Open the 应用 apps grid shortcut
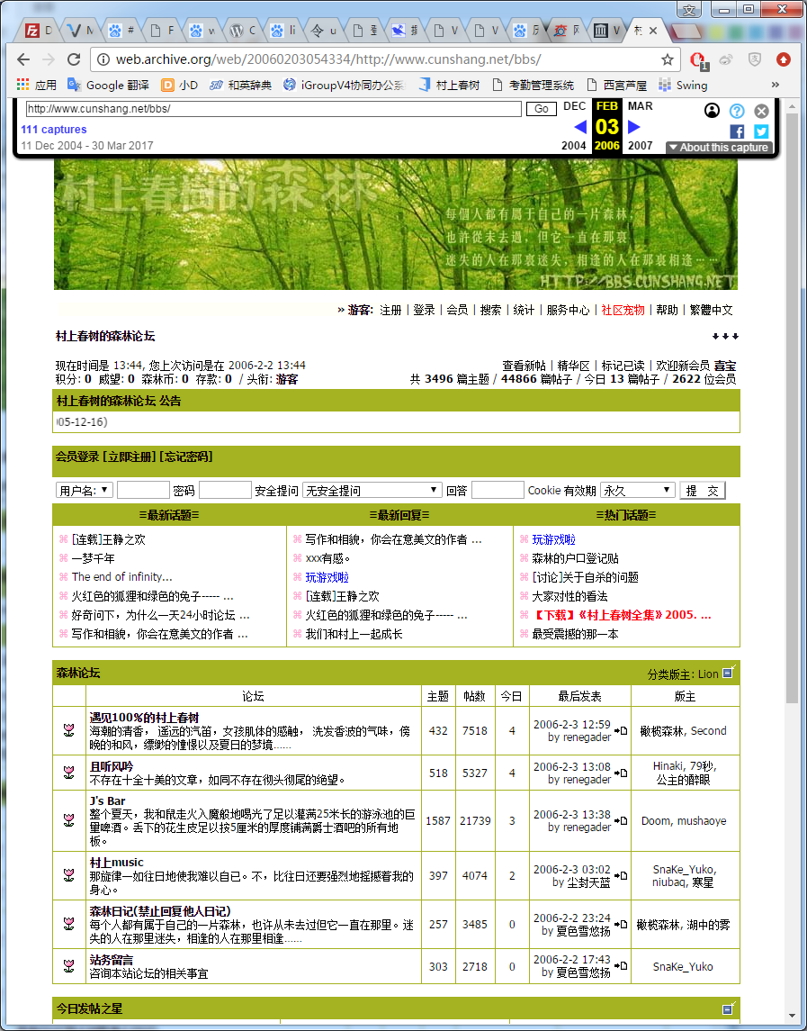This screenshot has width=807, height=1031. [x=37, y=85]
